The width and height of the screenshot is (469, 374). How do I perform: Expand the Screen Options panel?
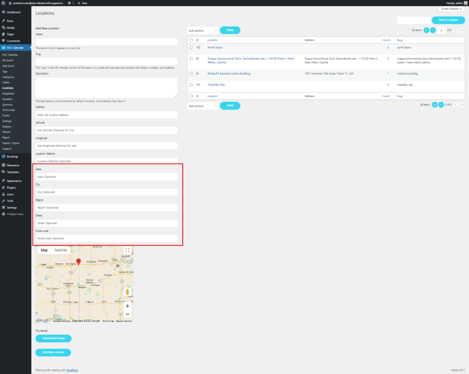(451, 9)
